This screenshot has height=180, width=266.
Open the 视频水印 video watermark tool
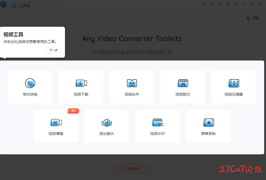(158, 126)
